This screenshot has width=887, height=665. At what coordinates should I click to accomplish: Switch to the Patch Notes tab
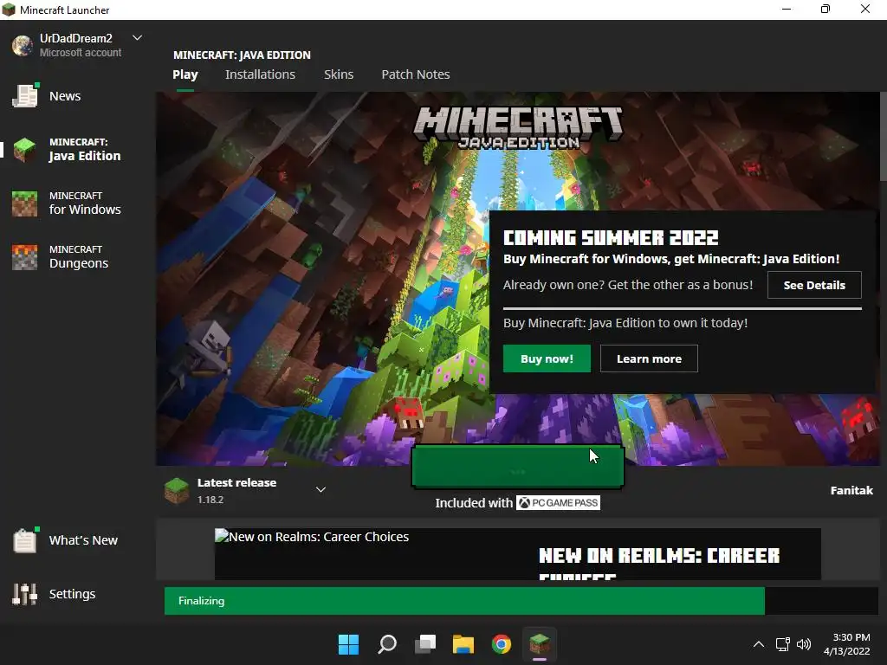tap(416, 74)
